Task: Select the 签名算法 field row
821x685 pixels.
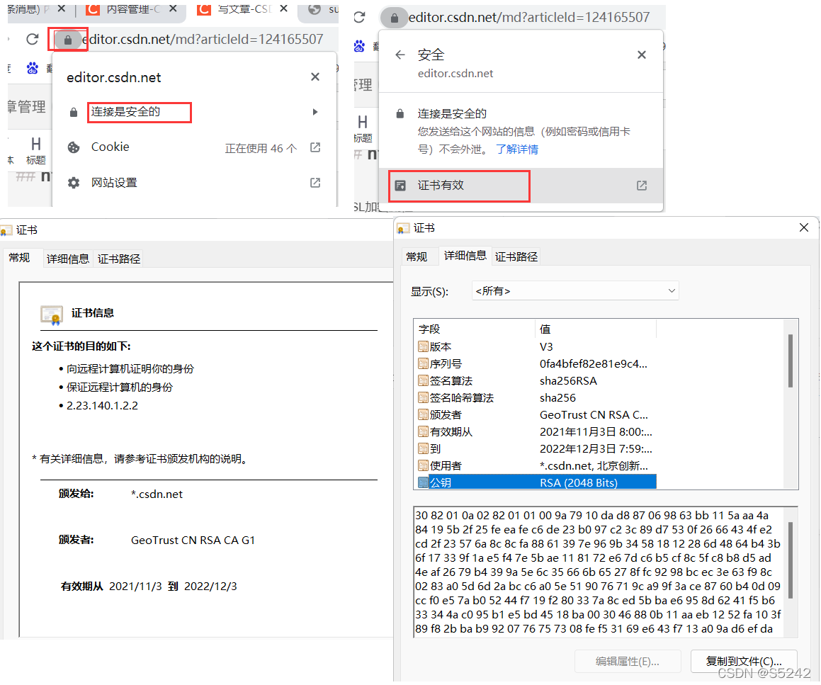Action: [x=536, y=380]
